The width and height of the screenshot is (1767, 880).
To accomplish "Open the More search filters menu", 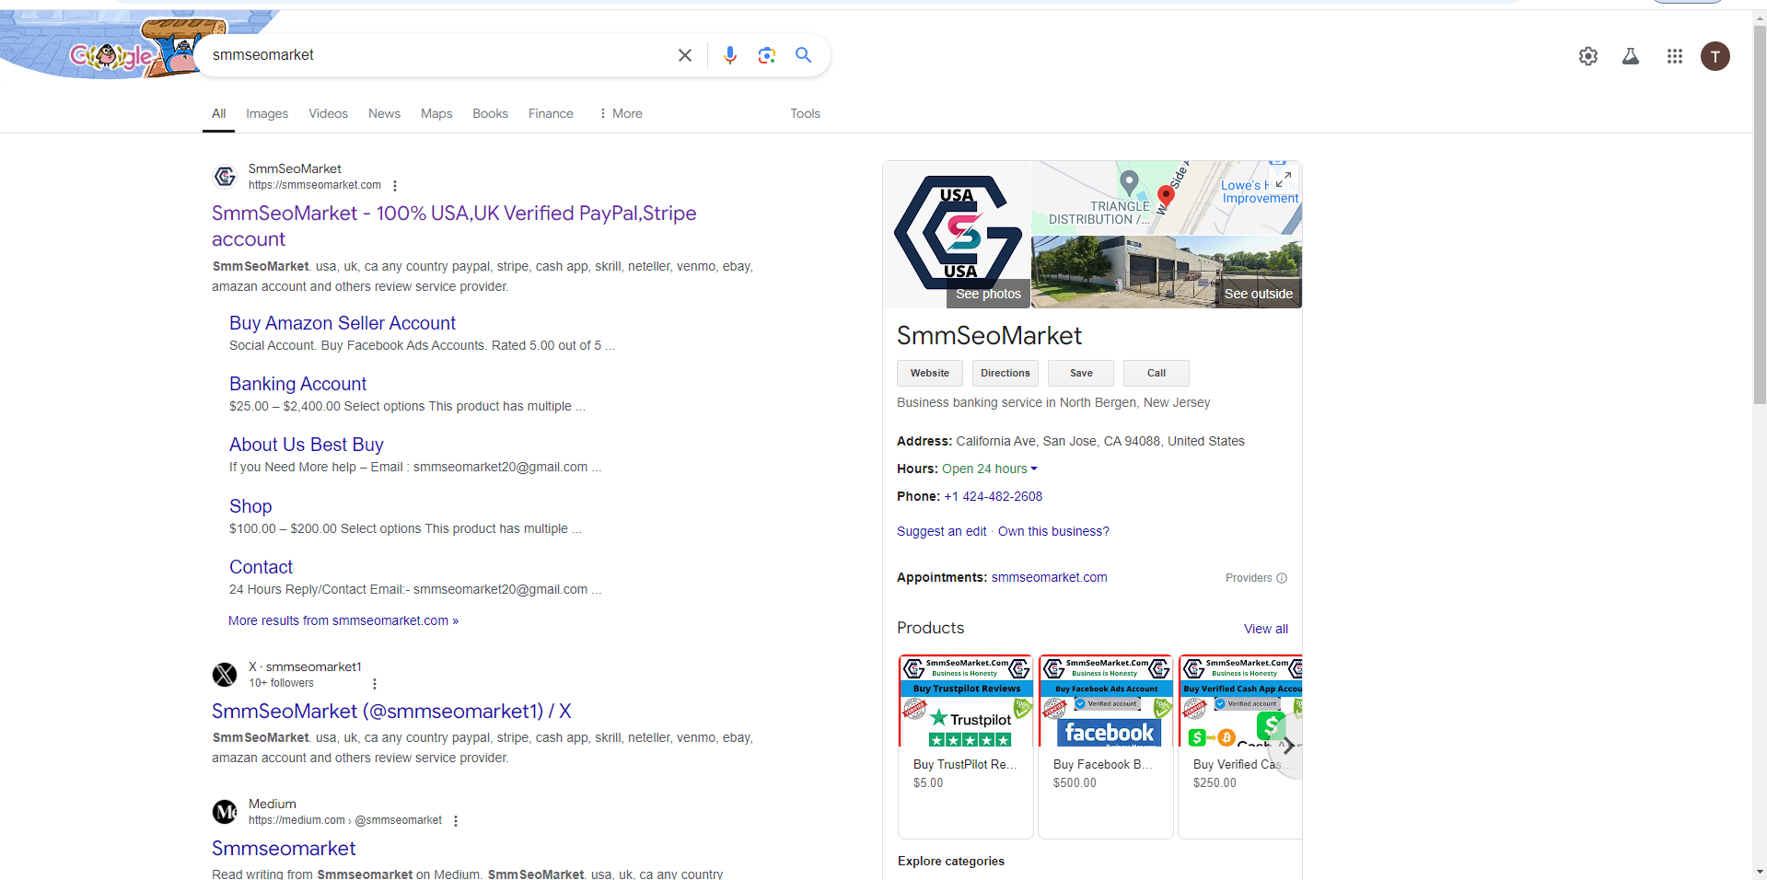I will click(x=620, y=113).
